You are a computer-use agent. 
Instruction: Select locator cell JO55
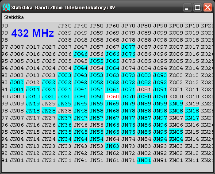coord(96,61)
